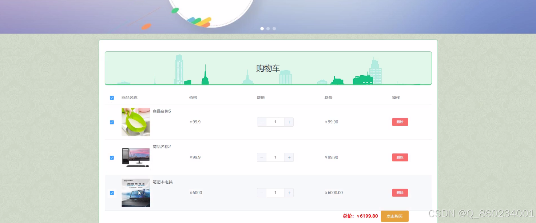Click the minus icon for 商品名称2
Image resolution: width=536 pixels, height=223 pixels.
[261, 157]
